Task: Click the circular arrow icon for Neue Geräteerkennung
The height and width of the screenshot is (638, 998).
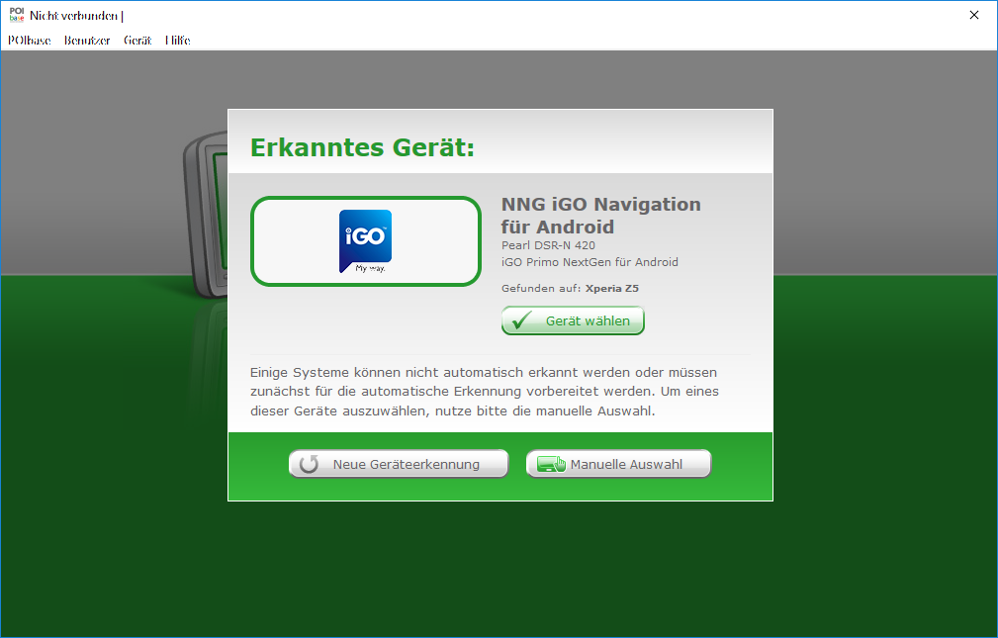Action: tap(309, 465)
